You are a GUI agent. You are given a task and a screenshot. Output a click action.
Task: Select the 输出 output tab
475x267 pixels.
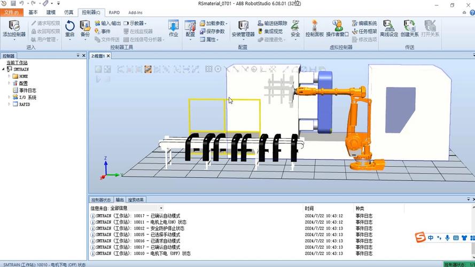[x=120, y=200]
